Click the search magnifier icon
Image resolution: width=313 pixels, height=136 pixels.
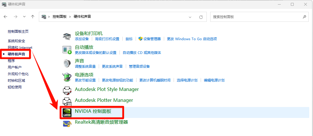(x=304, y=17)
